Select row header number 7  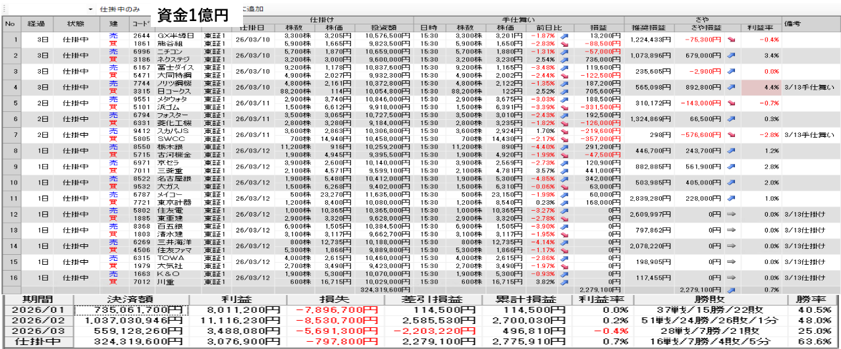tap(10, 134)
